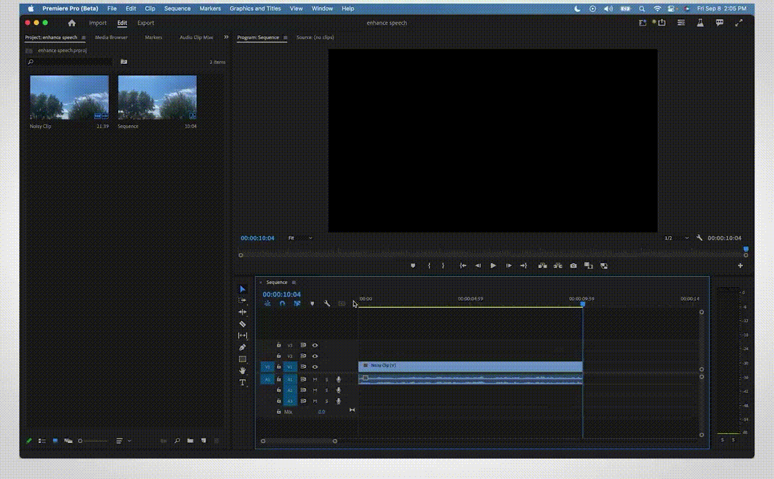Switch to the Import workspace
The width and height of the screenshot is (774, 479).
point(98,23)
